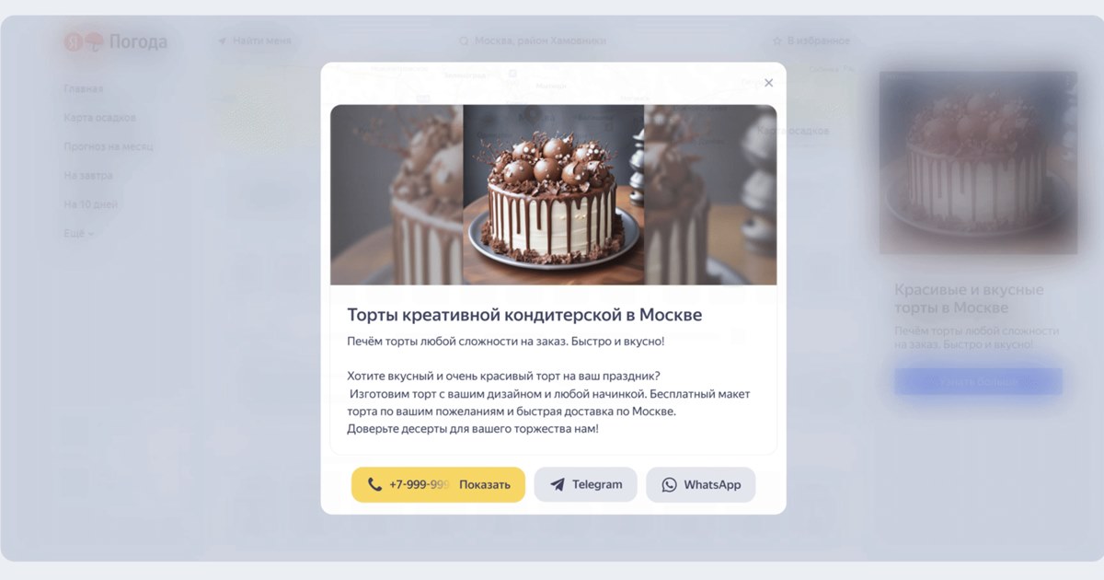Expand the Ещё dropdown in sidebar
Screen dimensions: 1104x580
[79, 233]
